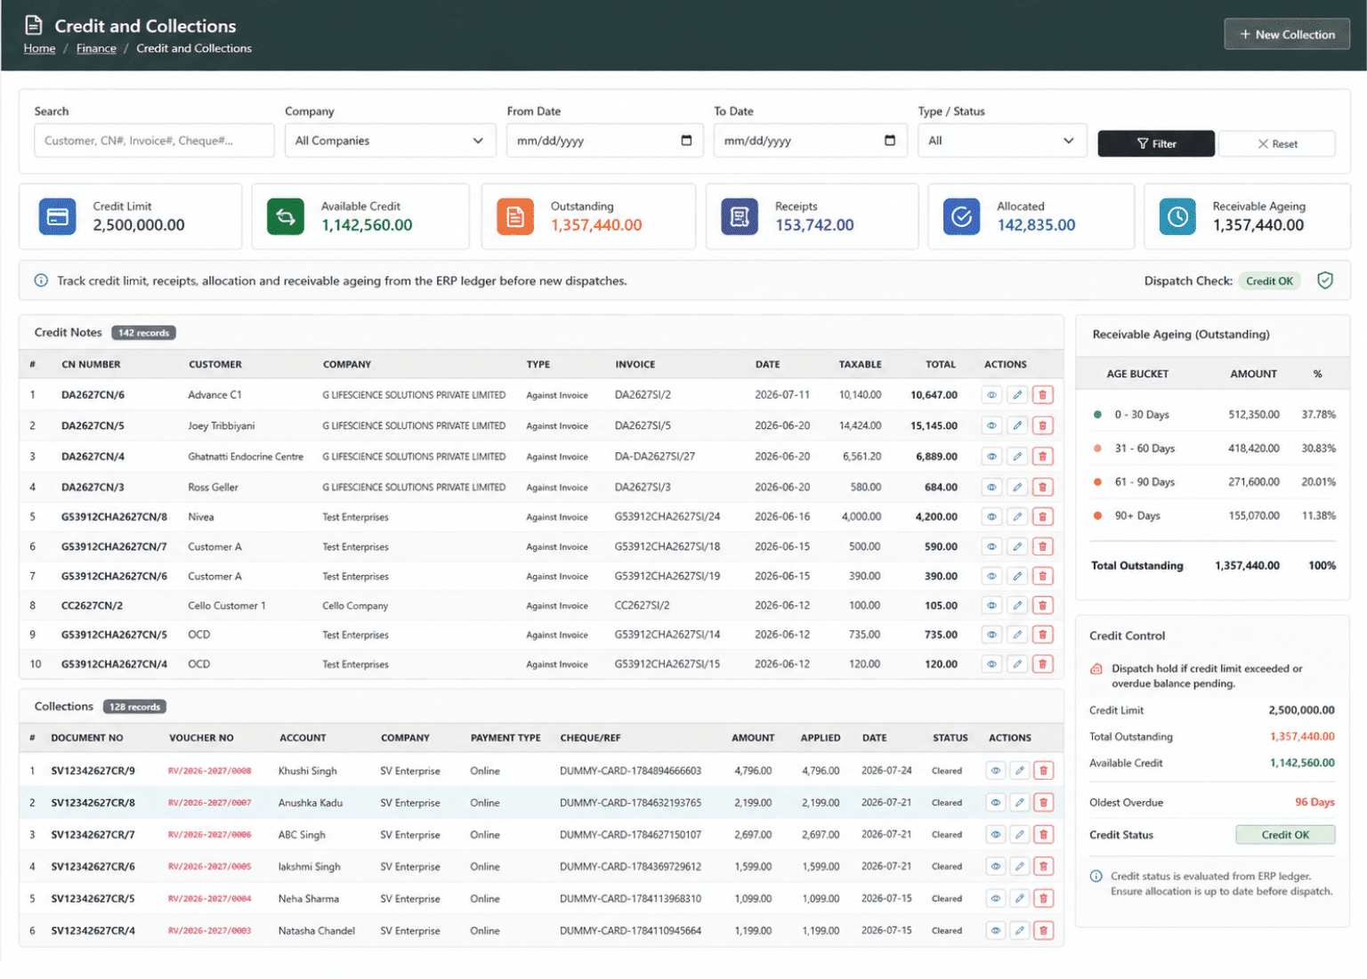Image resolution: width=1367 pixels, height=979 pixels.
Task: Click the Credit OK dispatch check badge
Action: pyautogui.click(x=1269, y=280)
